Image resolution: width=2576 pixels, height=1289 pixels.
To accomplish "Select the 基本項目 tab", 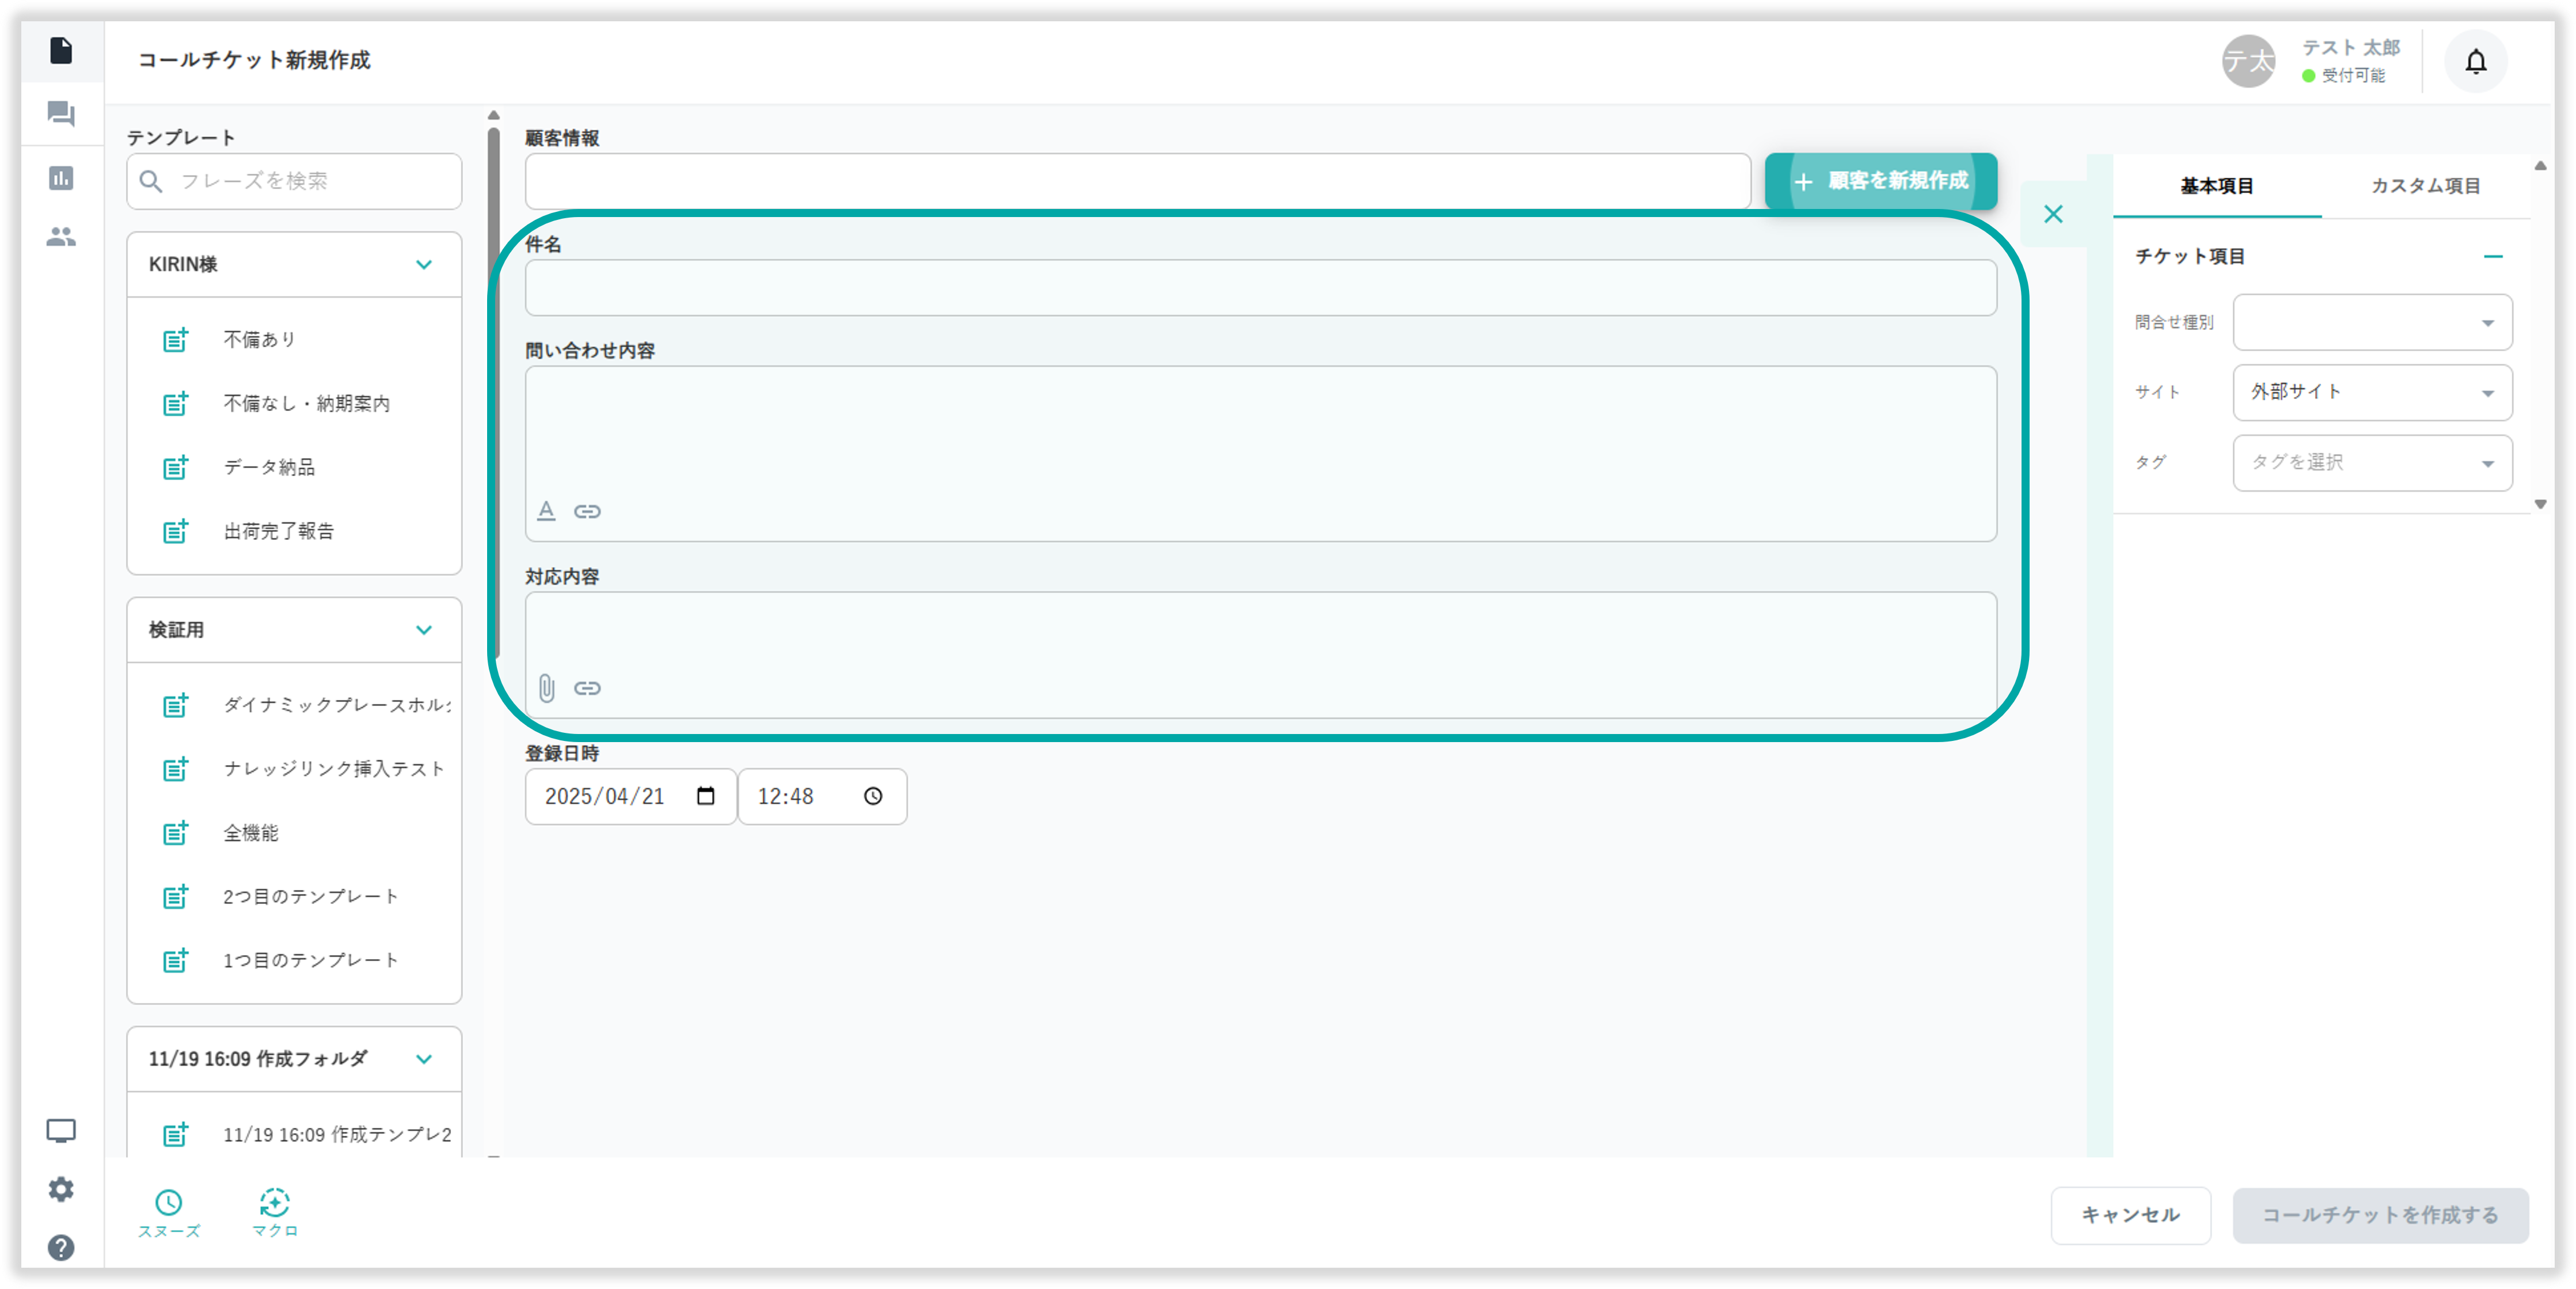I will tap(2216, 186).
